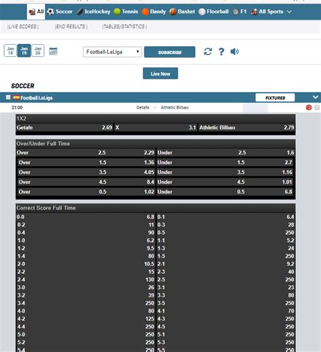Open the Live Scores link
The width and height of the screenshot is (321, 352).
coord(23,26)
